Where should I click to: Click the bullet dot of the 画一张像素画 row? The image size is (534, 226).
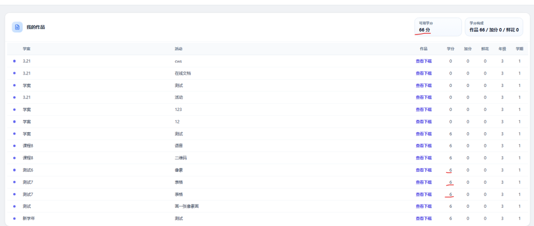(14, 206)
